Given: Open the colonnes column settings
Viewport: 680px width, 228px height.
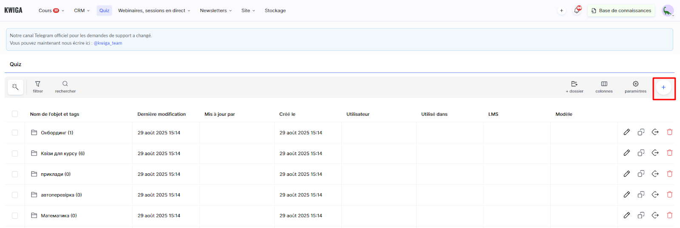Looking at the screenshot, I should point(604,86).
